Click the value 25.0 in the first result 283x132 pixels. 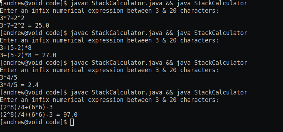click(42, 25)
